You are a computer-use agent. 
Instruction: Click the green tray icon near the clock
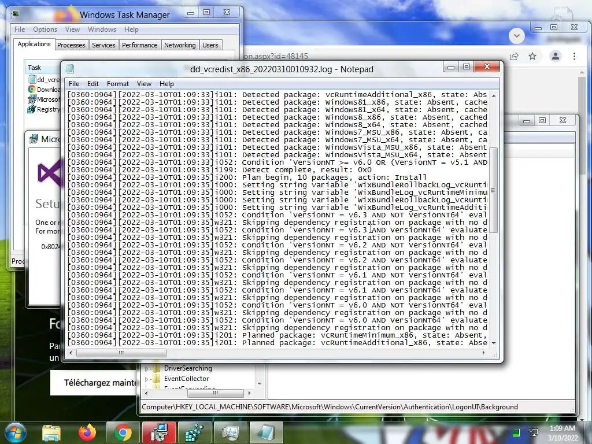516,432
